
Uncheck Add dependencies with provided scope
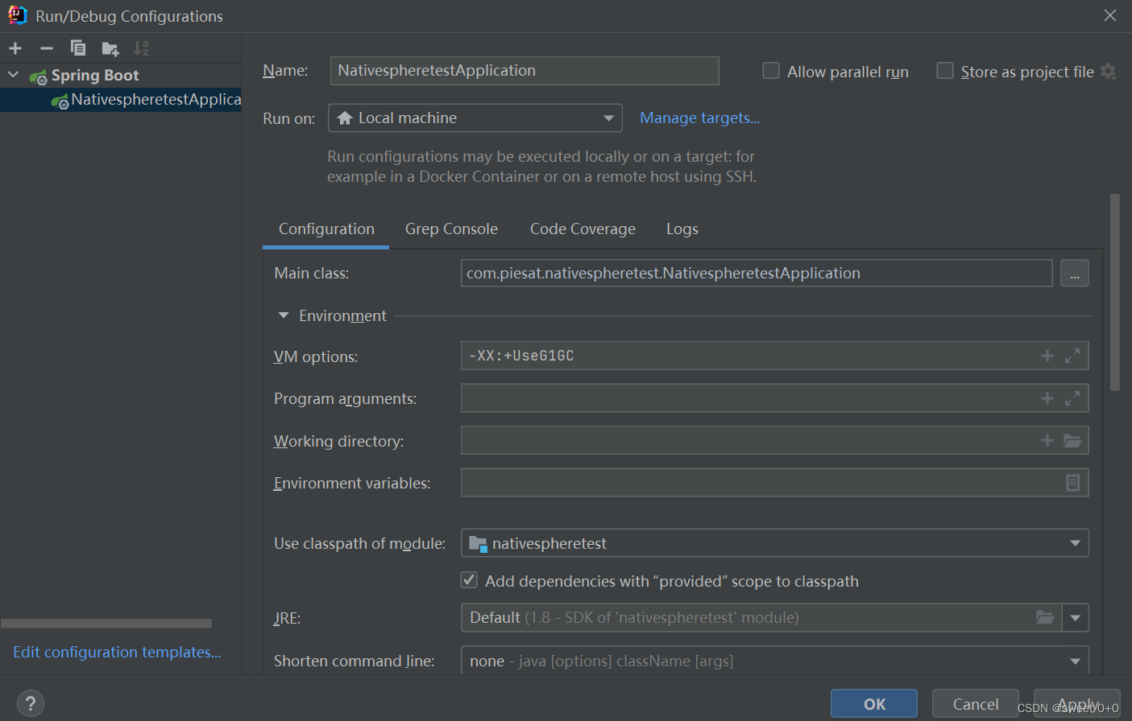[x=469, y=580]
